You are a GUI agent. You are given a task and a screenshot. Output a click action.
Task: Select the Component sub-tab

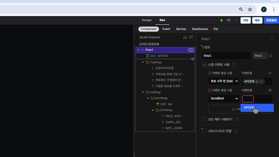tap(149, 29)
